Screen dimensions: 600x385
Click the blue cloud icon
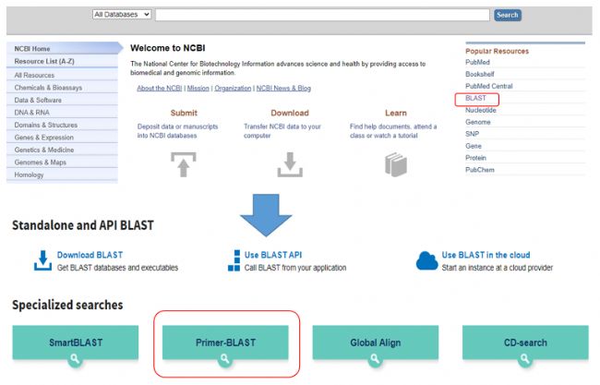tap(426, 261)
